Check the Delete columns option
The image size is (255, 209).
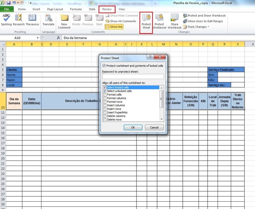105,116
